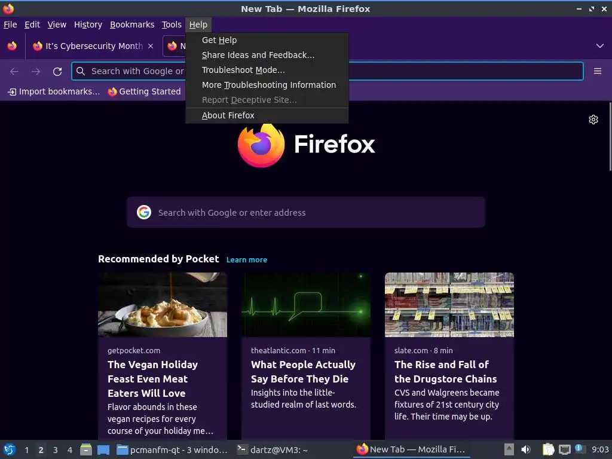612x459 pixels.
Task: Click the page vertical scrollbar
Action: click(x=610, y=137)
